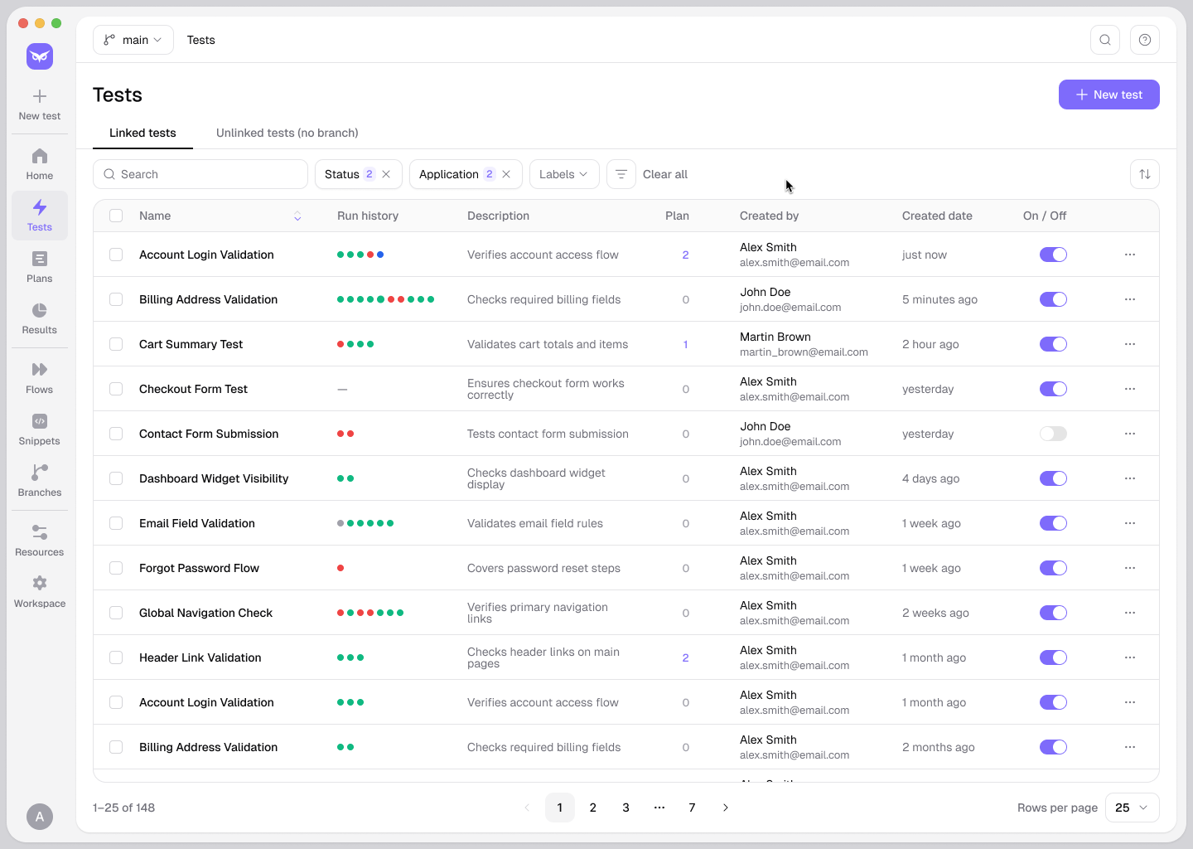This screenshot has height=849, width=1193.
Task: Open the Rows per page 25 dropdown
Action: pyautogui.click(x=1132, y=808)
